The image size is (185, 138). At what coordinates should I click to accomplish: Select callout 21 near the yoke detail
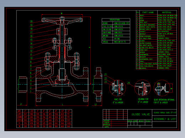[106, 75]
